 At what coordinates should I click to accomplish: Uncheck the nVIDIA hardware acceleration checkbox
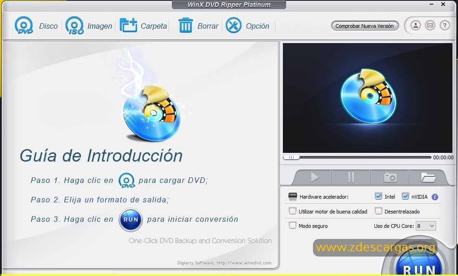coord(406,196)
